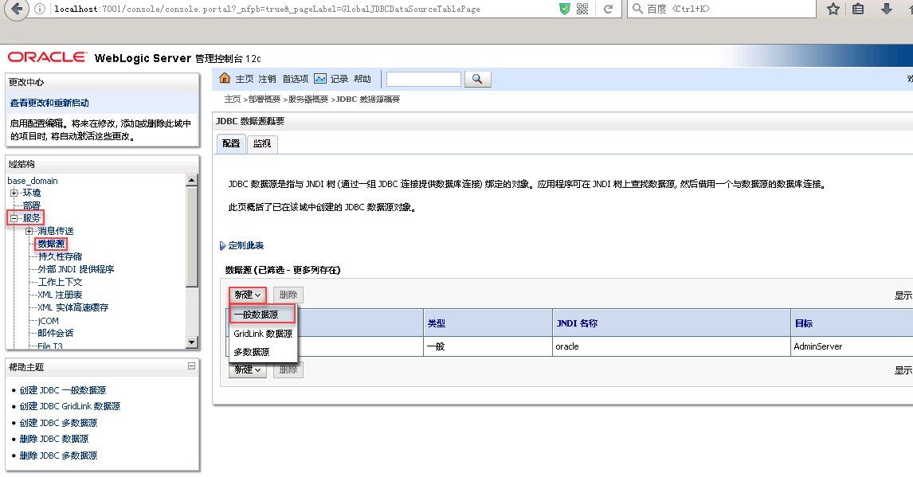
Task: Click the upper 删除 button
Action: tap(288, 295)
